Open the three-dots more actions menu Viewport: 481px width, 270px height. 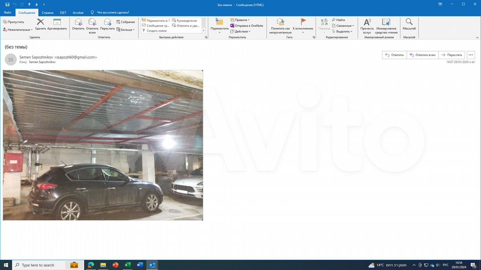pos(471,55)
